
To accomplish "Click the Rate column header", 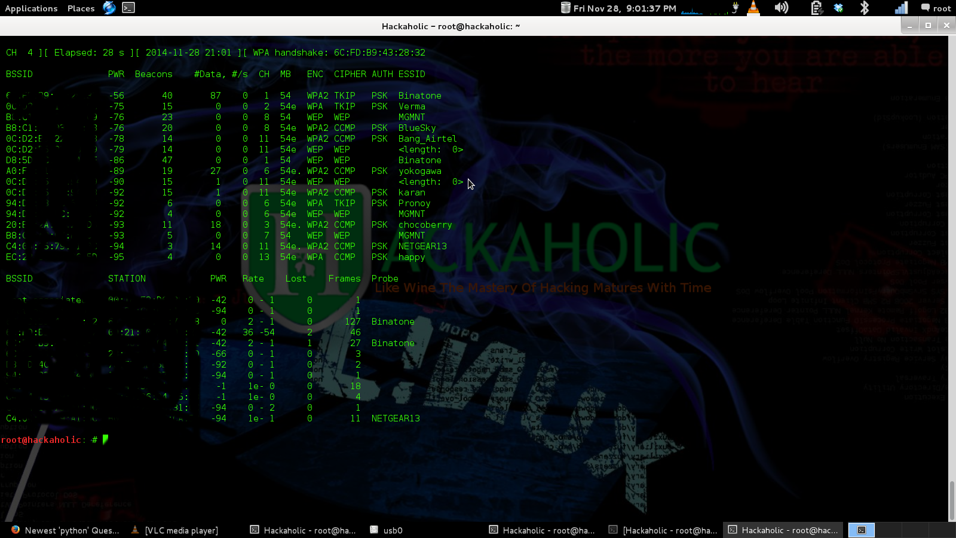I will pos(253,279).
